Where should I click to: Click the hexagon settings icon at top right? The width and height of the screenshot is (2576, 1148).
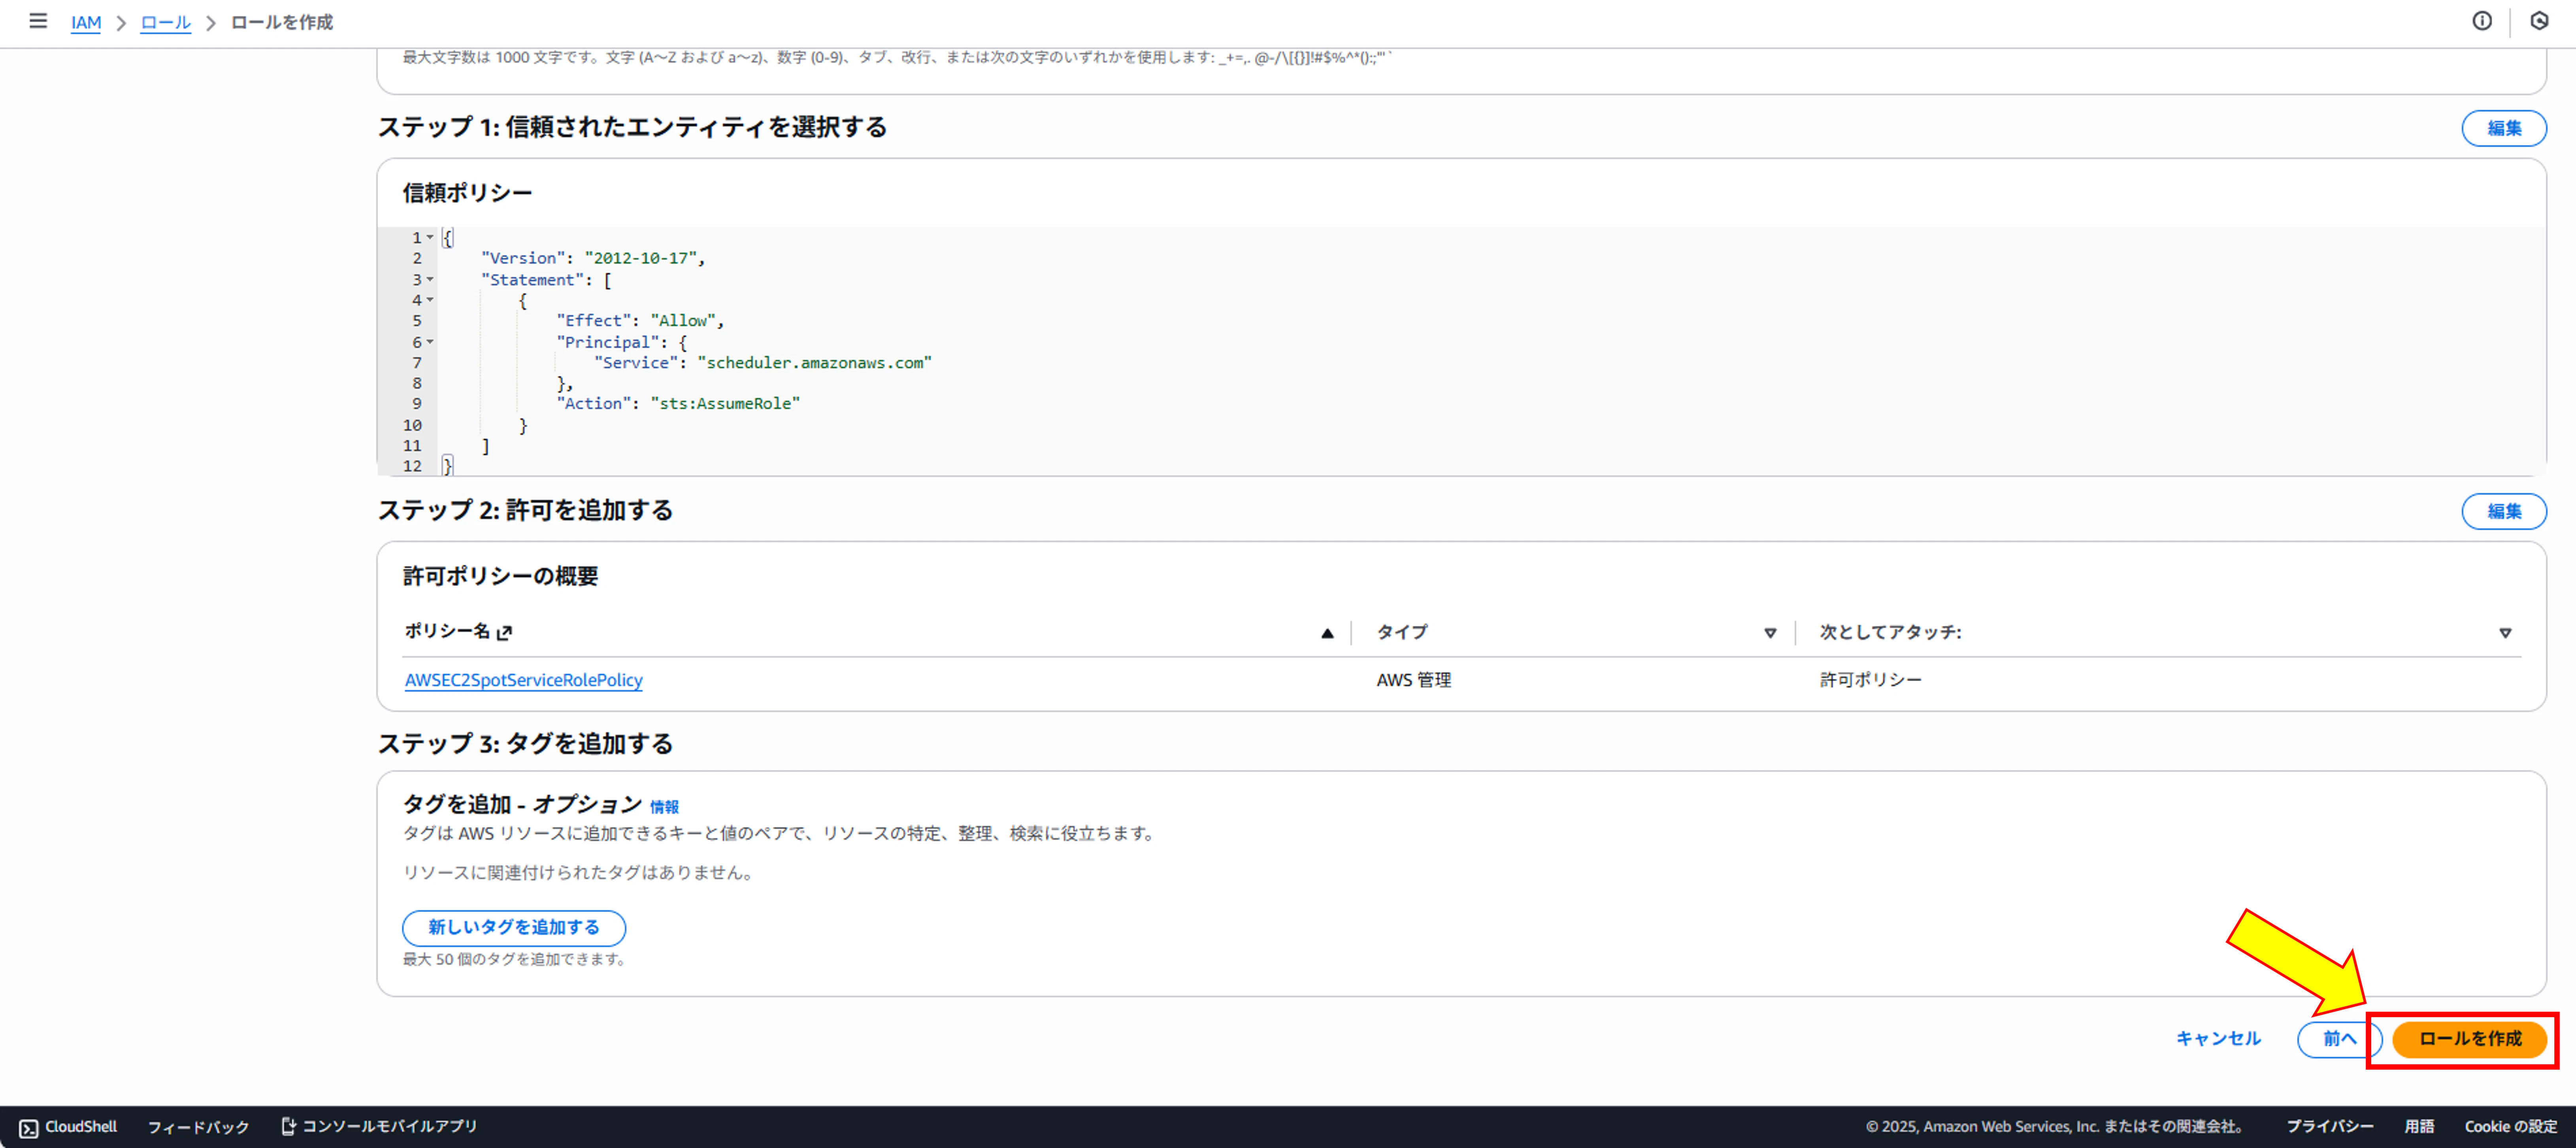2539,21
